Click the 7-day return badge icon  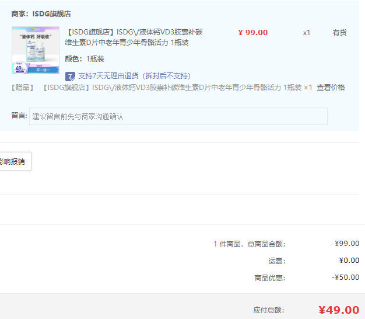pyautogui.click(x=70, y=77)
